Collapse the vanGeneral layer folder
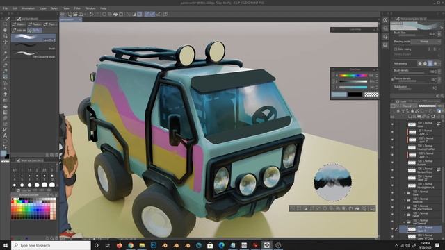 405,222
